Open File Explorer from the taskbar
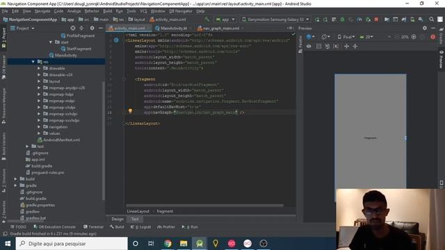Viewport: 445px width, 250px height. 184,244
